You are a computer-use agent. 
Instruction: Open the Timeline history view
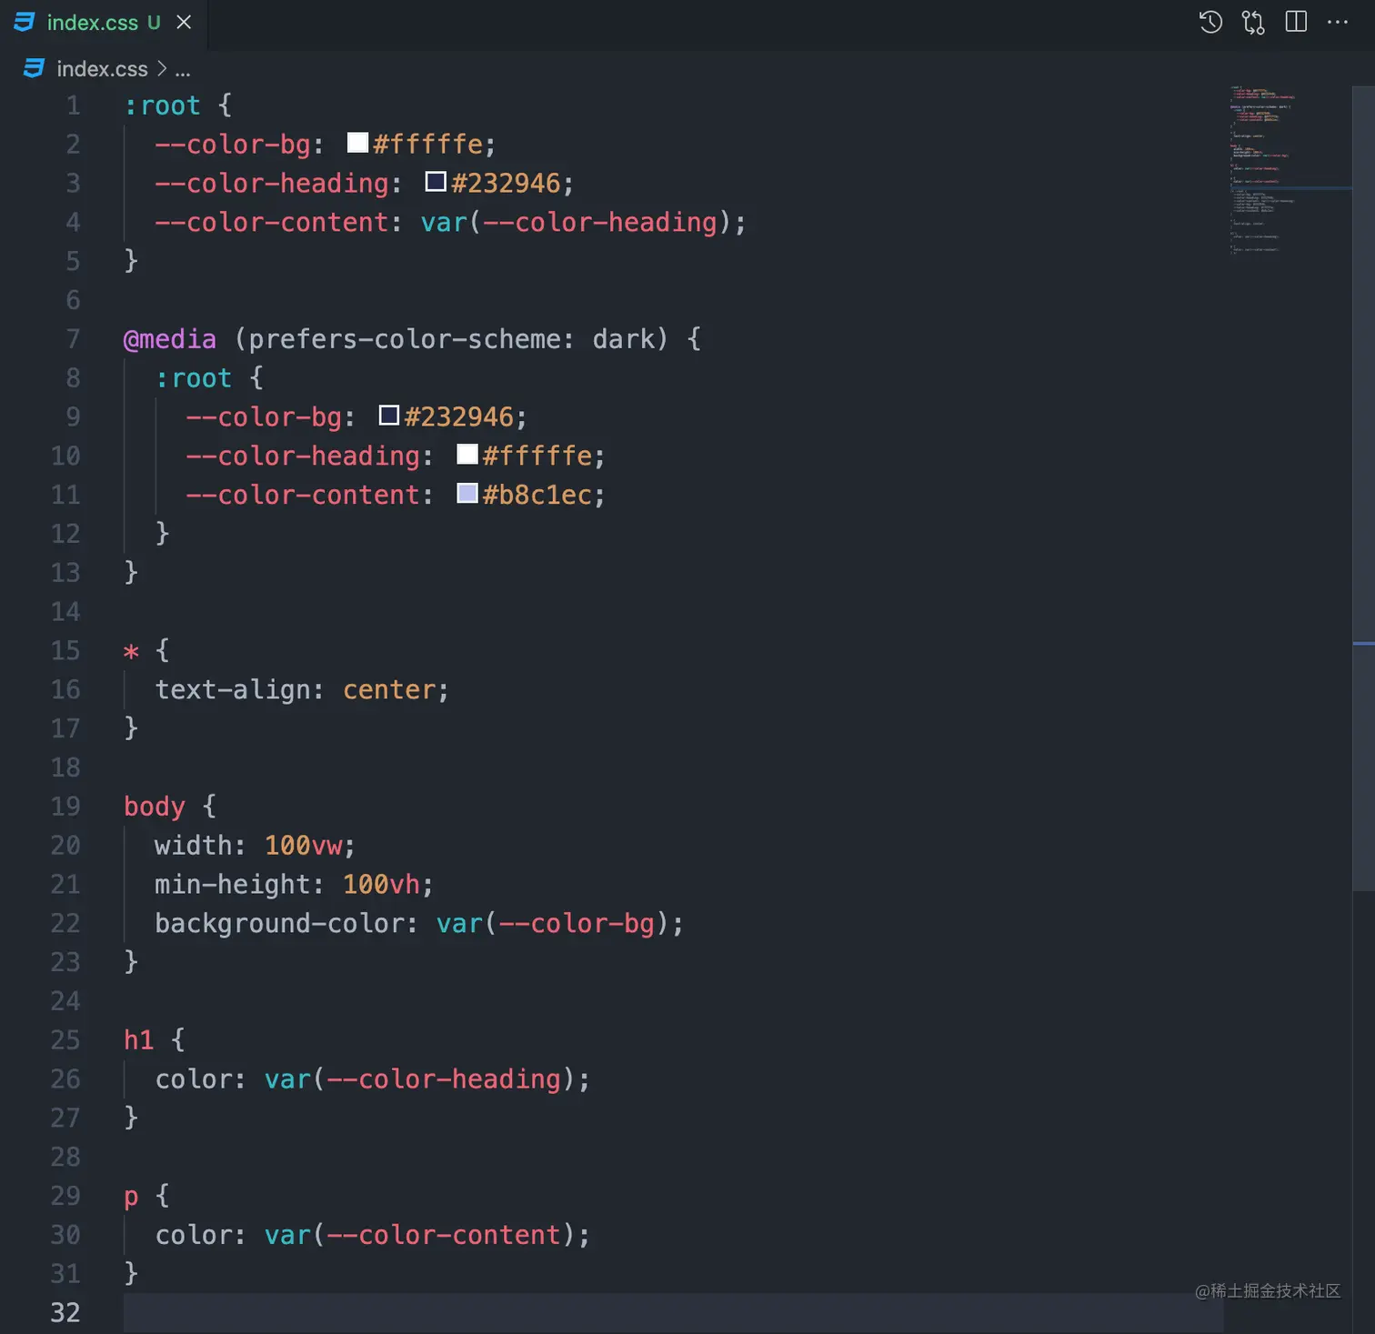click(1210, 22)
